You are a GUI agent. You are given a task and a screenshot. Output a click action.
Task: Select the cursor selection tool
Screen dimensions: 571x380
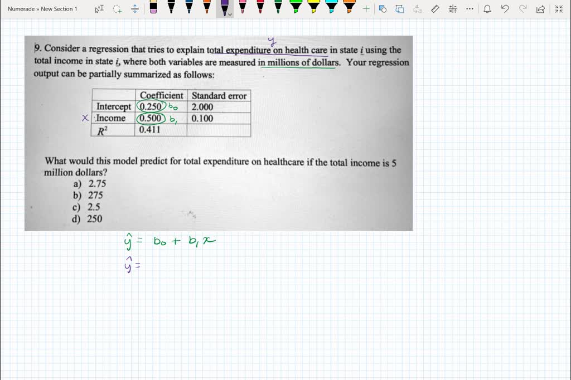point(98,8)
